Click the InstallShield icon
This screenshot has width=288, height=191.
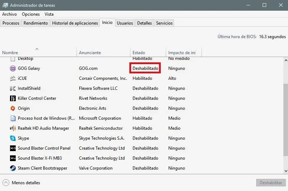click(13, 88)
